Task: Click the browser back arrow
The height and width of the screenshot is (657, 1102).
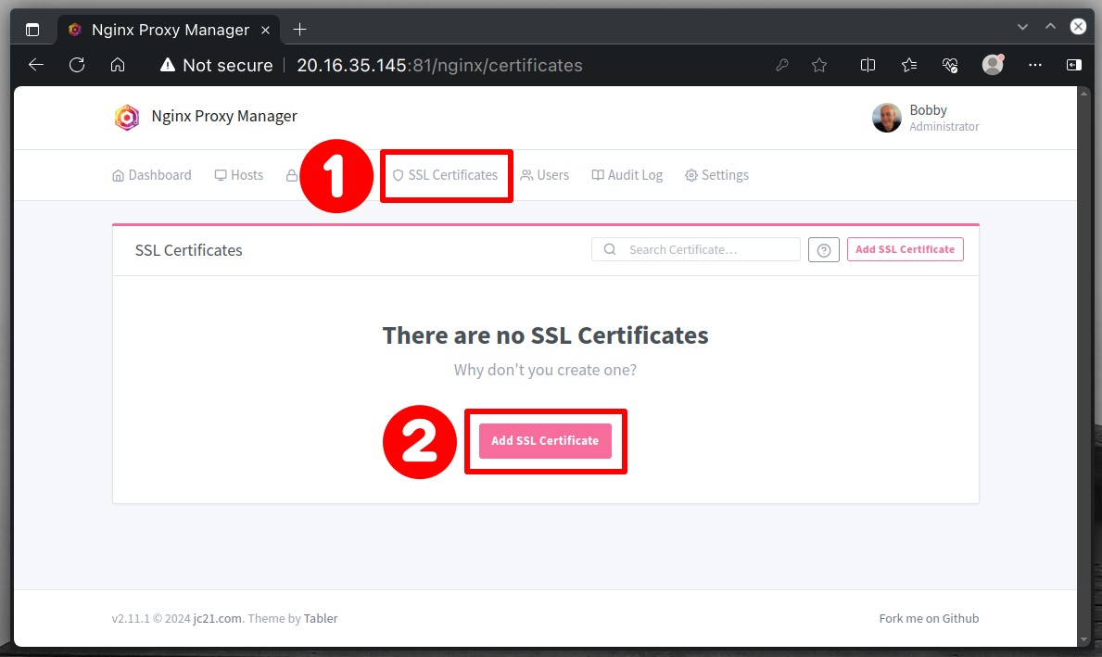Action: 36,66
